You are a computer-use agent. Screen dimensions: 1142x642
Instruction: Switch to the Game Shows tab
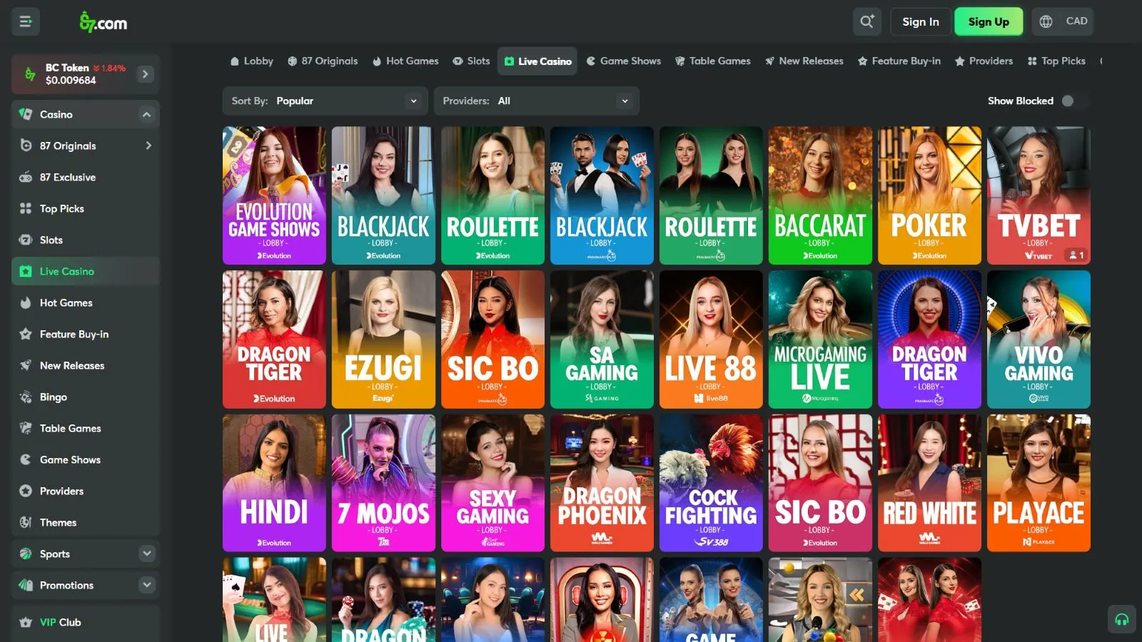[623, 61]
